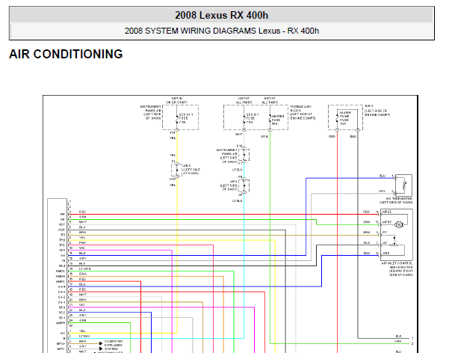
Task: Click the "A/C THERMISTOR" label
Action: (x=399, y=199)
